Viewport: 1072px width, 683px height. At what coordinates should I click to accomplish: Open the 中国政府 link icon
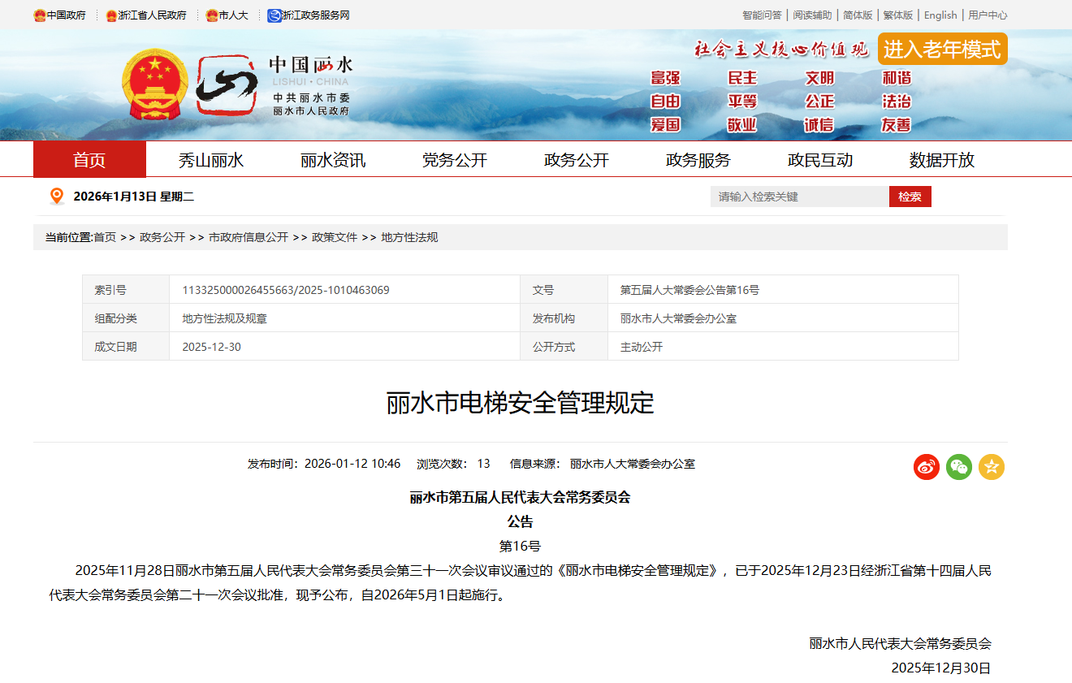tap(40, 15)
